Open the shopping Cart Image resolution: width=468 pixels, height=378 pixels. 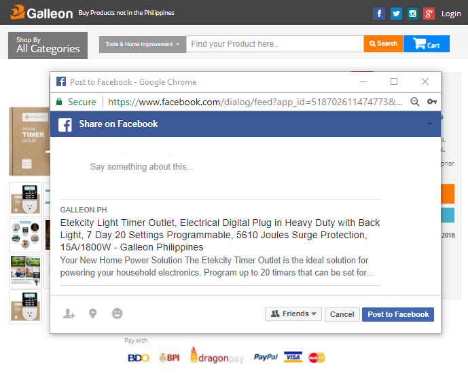tap(427, 44)
